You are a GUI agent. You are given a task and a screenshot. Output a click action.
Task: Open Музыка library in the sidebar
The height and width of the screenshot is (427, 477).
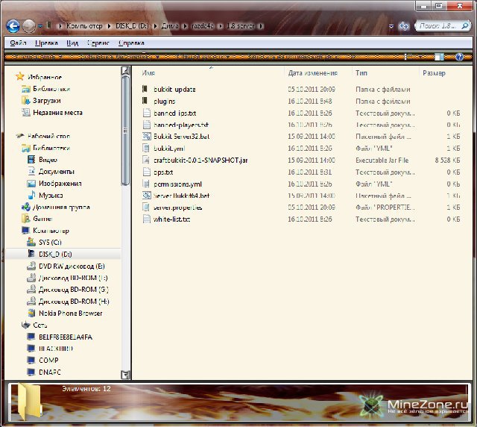click(x=51, y=195)
